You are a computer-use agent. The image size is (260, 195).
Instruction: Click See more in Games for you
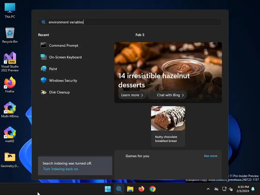tap(210, 156)
